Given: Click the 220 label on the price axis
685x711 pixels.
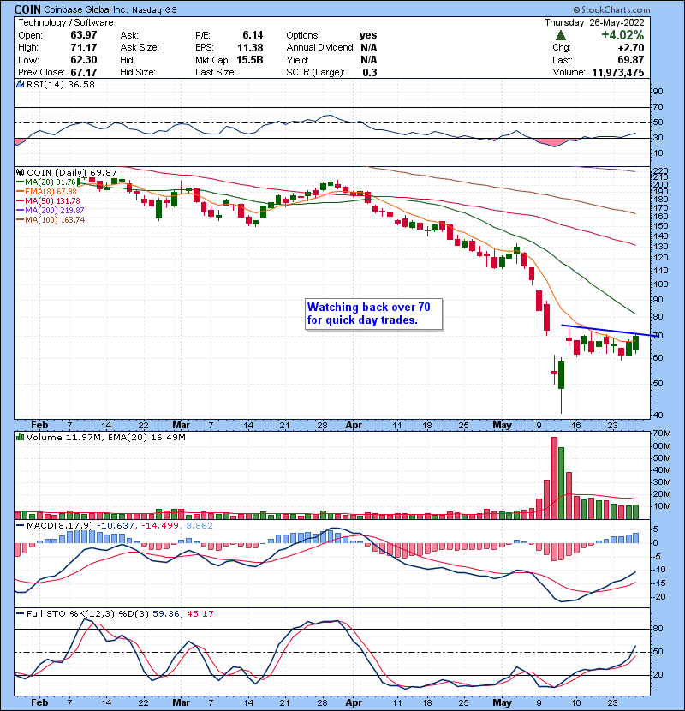Looking at the screenshot, I should [x=660, y=170].
